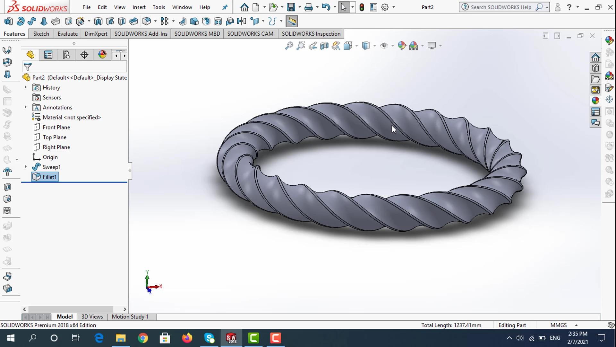Click the MMGS unit system button
The image size is (616, 347).
(x=558, y=325)
